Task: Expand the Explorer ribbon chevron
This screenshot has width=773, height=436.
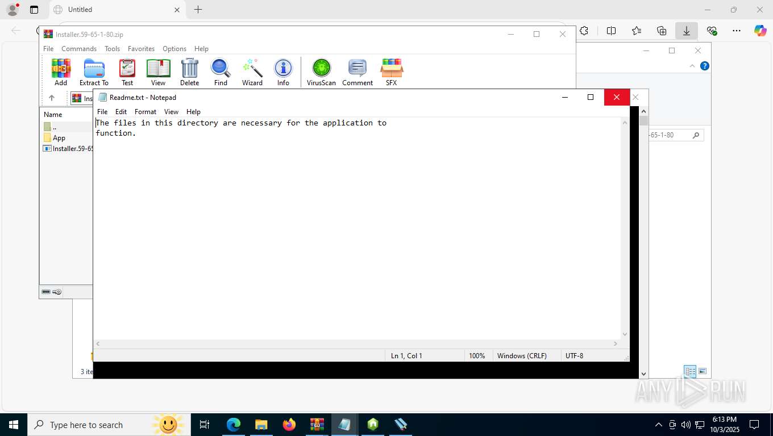Action: coord(692,66)
